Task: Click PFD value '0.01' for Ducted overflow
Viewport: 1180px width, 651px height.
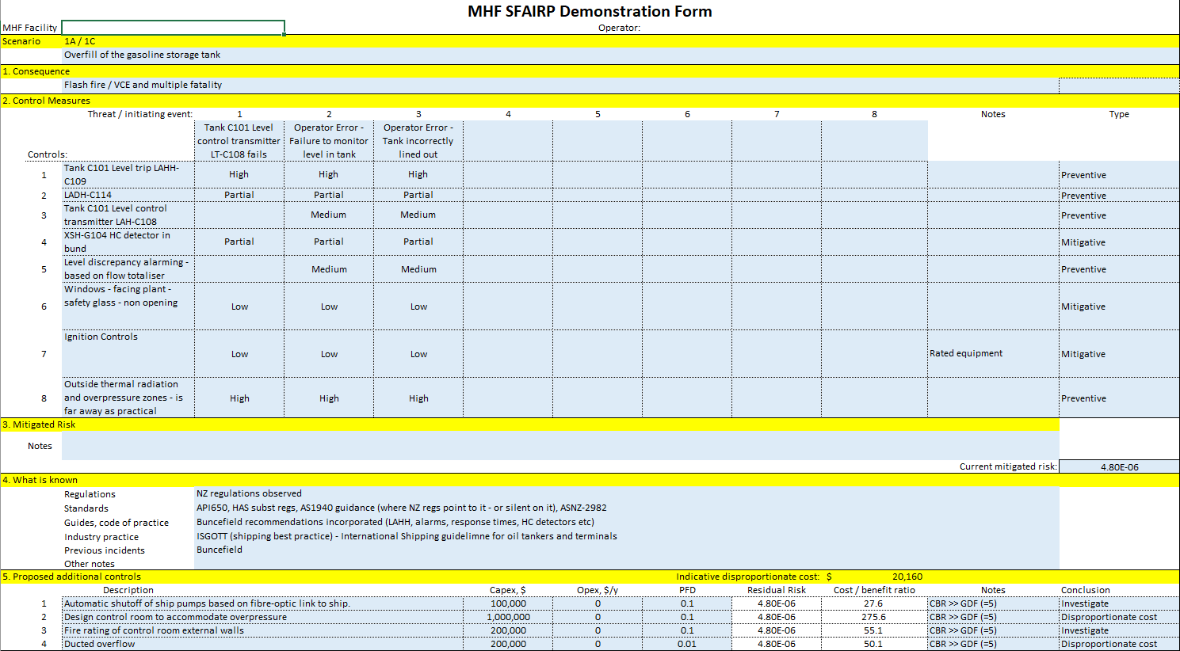Action: pos(687,644)
